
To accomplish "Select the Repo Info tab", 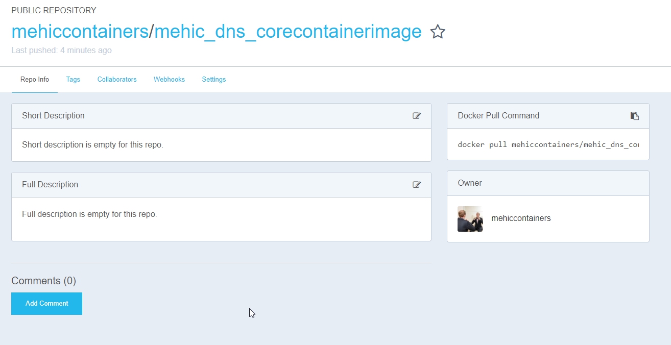I will pyautogui.click(x=34, y=79).
